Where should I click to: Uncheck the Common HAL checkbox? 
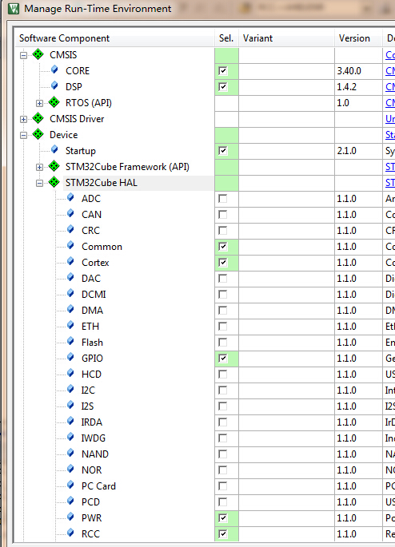click(x=223, y=247)
